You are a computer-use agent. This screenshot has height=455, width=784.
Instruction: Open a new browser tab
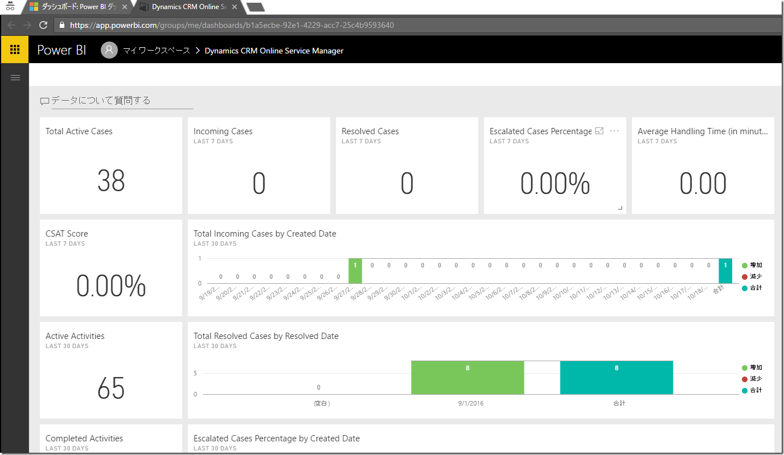[x=256, y=8]
